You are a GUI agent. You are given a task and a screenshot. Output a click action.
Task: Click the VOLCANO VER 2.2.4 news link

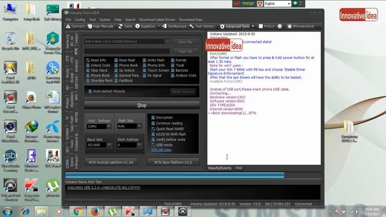(104, 187)
